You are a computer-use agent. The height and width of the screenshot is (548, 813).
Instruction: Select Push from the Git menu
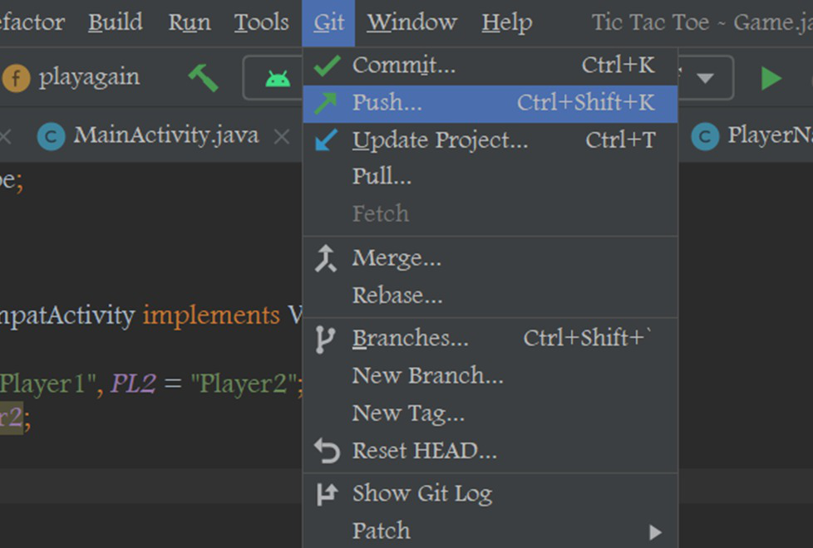(x=387, y=103)
